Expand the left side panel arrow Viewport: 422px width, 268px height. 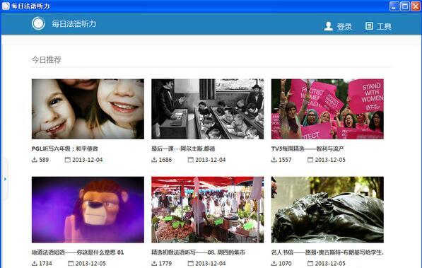click(5, 179)
